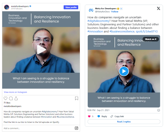
Task: Click the Instagram verified badge beside metafordevelopers
Action: [x=30, y=6]
